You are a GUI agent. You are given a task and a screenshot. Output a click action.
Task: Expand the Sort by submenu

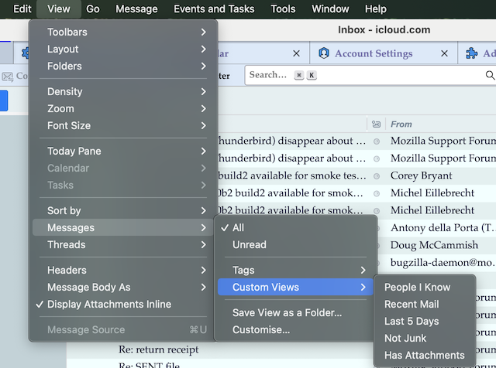(x=123, y=210)
